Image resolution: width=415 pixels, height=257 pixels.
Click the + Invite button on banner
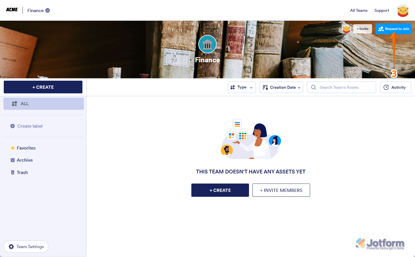point(363,29)
